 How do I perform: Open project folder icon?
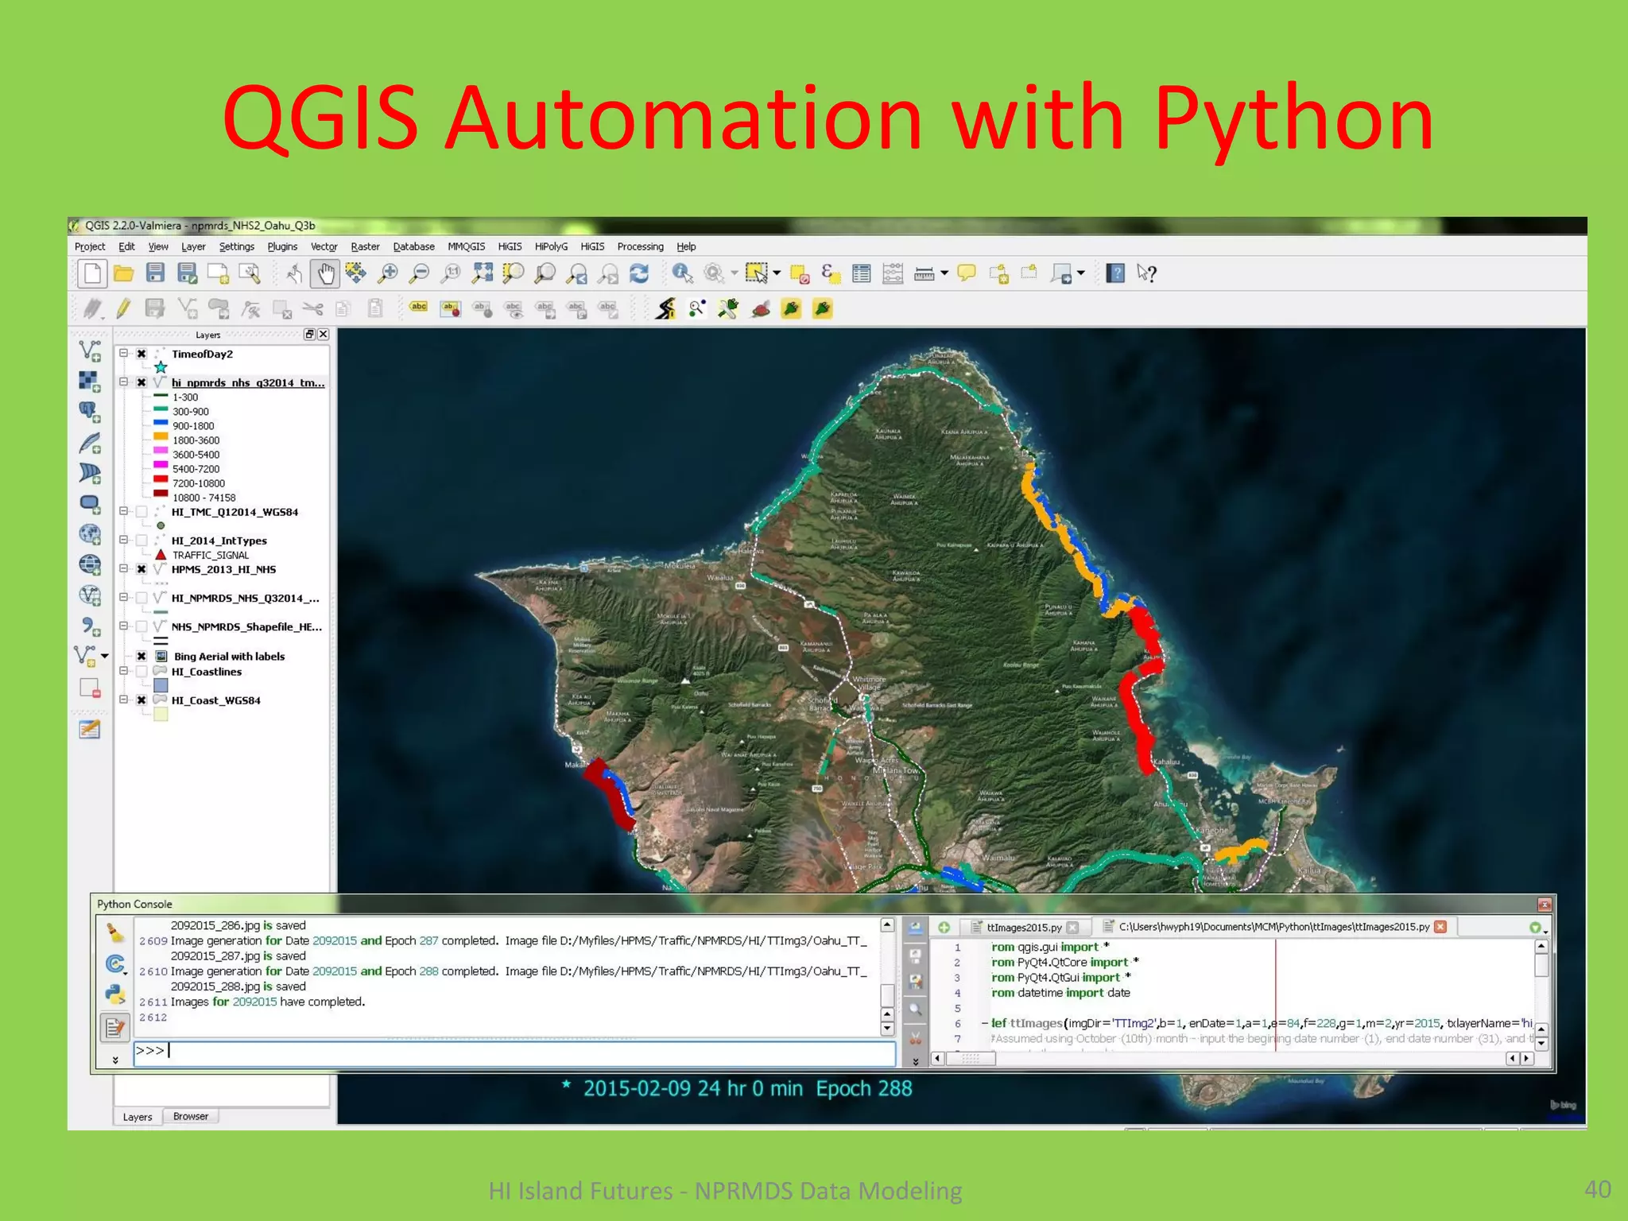tap(123, 273)
